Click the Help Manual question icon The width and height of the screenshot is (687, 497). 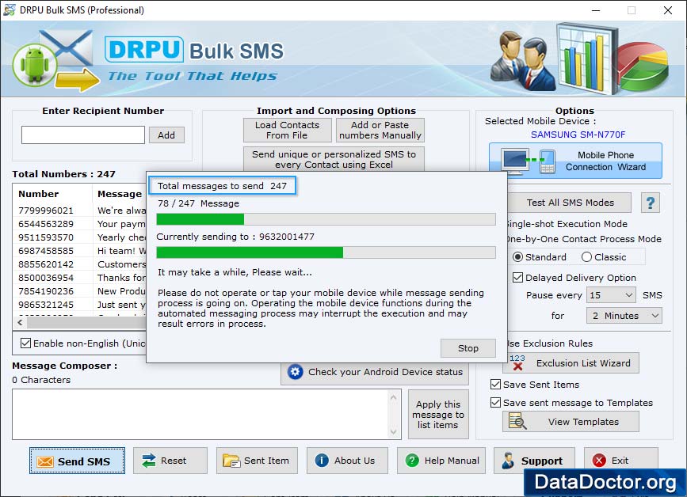(x=412, y=461)
